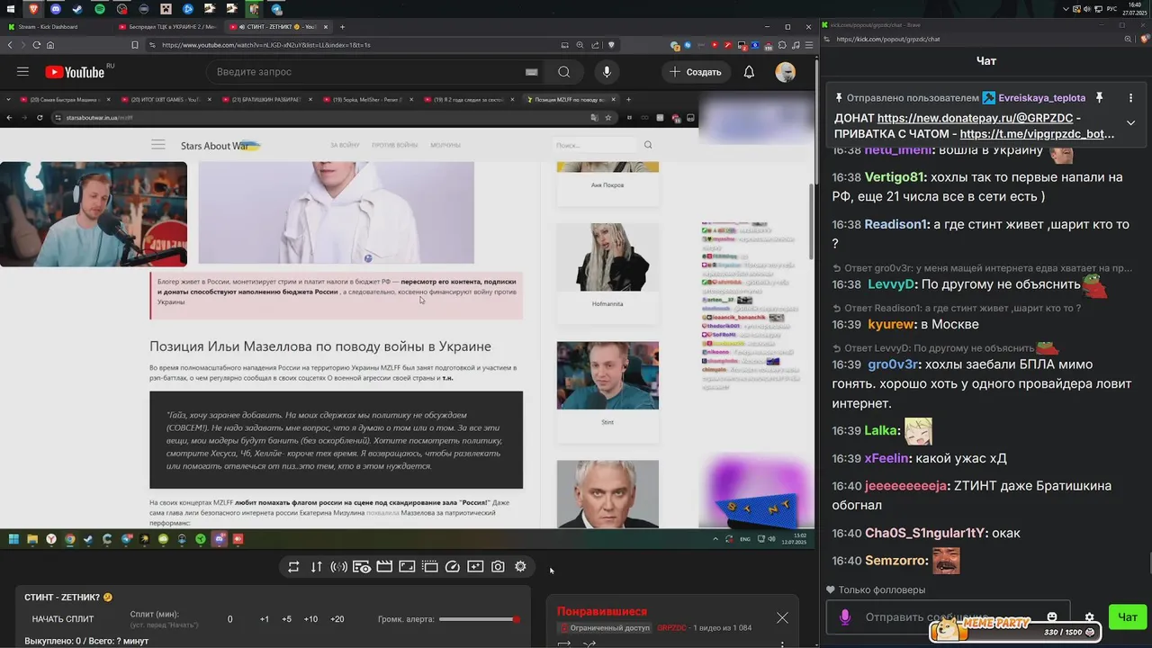Open the YouTube account avatar menu
This screenshot has width=1152, height=648.
tap(786, 72)
